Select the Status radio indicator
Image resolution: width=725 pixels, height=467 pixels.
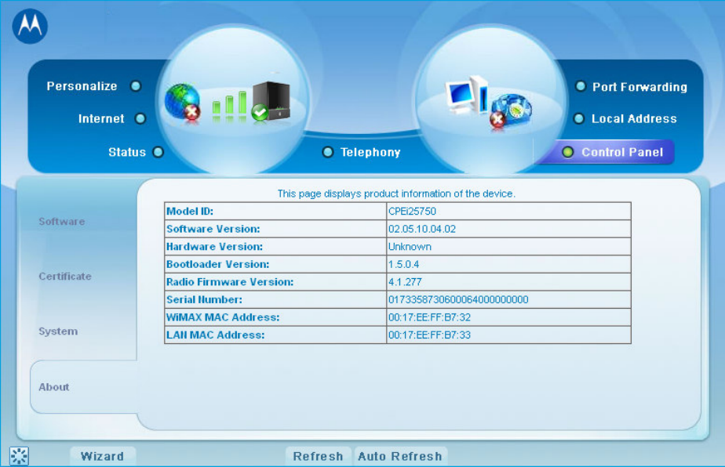158,152
